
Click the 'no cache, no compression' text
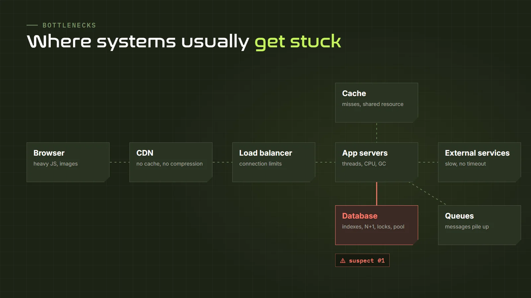point(169,164)
